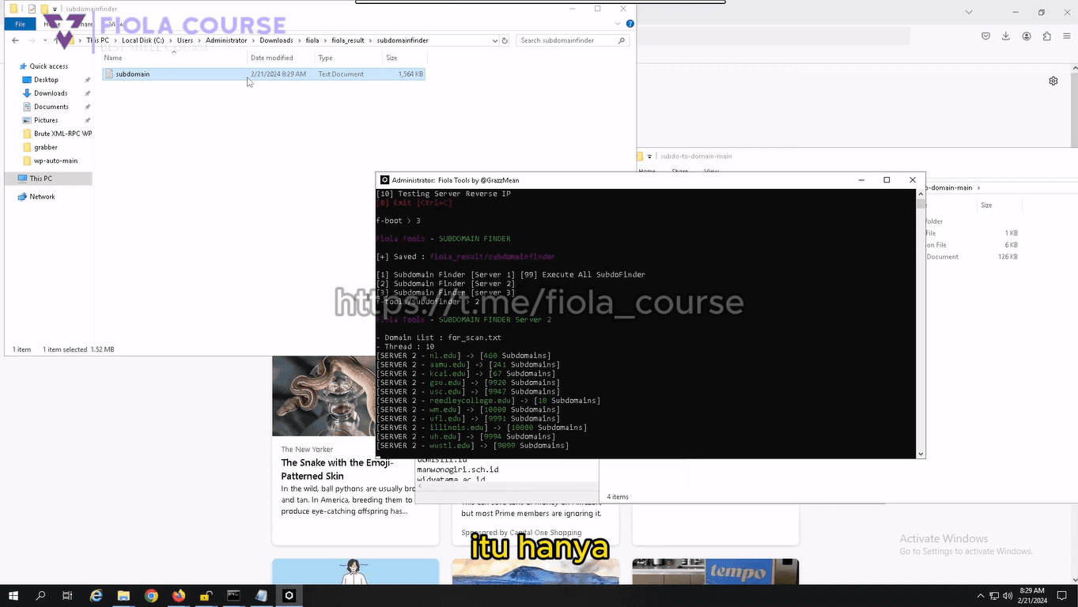The width and height of the screenshot is (1078, 607).
Task: Sort files by the Date modified column
Action: (271, 58)
